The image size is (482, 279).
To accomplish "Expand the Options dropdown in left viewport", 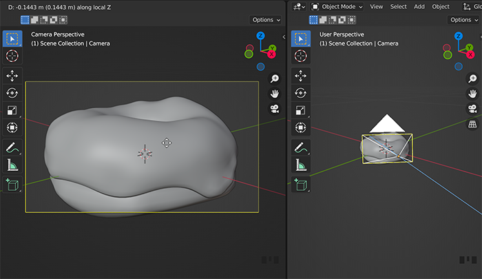I will (x=266, y=19).
